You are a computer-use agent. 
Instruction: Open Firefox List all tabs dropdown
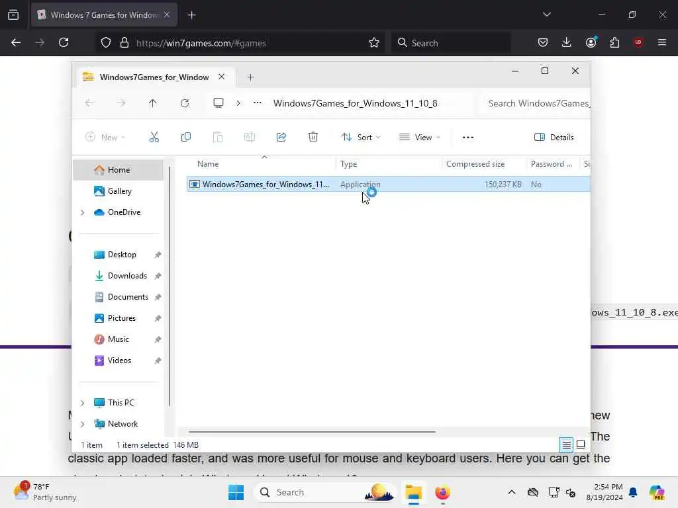coord(546,15)
